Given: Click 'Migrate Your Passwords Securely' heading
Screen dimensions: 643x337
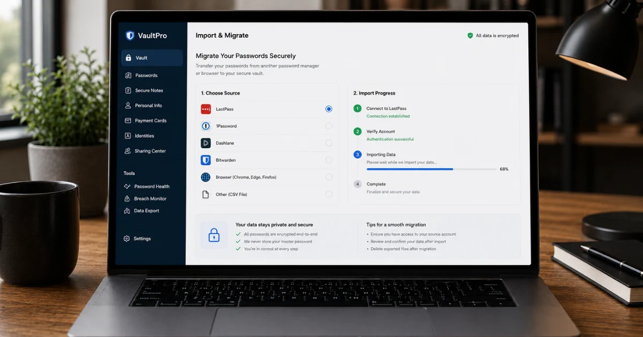Looking at the screenshot, I should tap(245, 56).
